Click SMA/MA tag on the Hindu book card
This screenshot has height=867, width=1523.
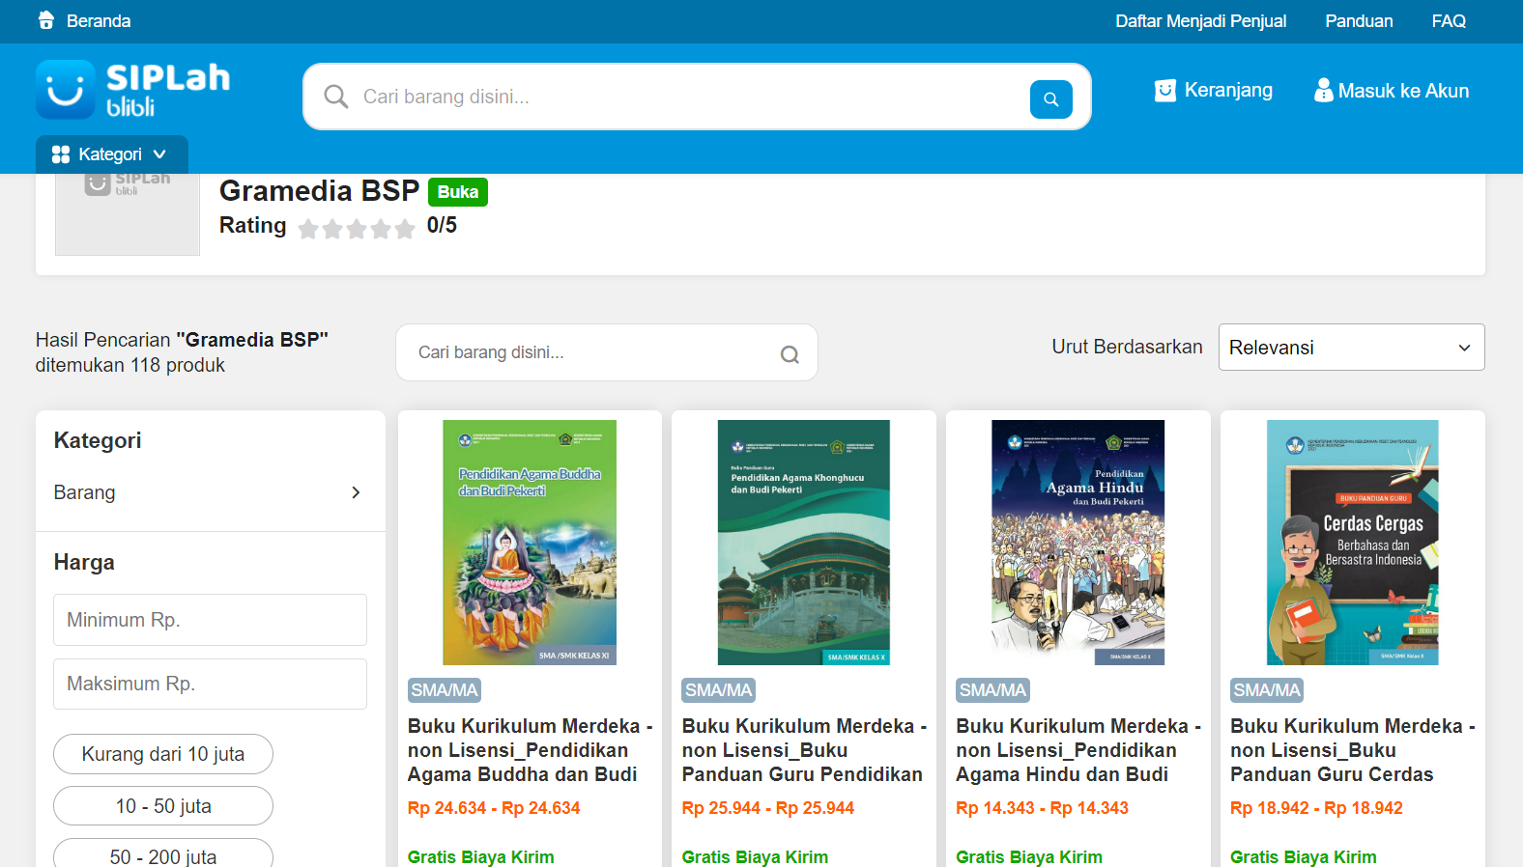point(993,690)
